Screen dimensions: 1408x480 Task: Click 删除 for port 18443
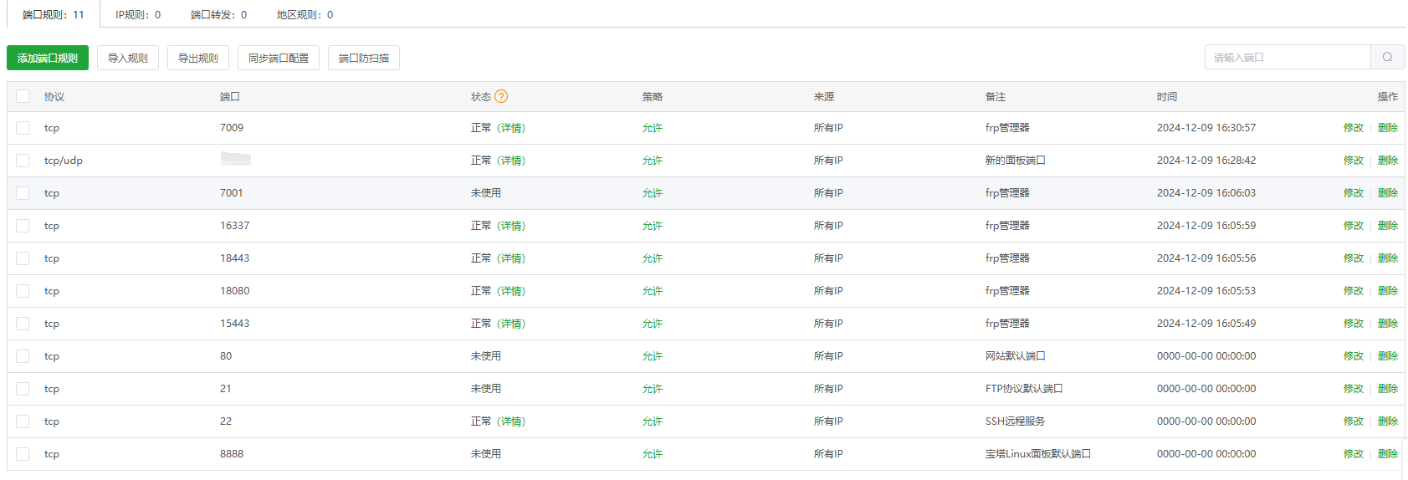tap(1388, 258)
